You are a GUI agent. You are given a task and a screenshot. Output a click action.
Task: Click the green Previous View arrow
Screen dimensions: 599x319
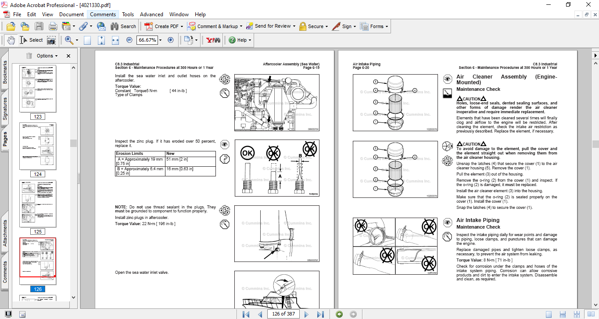(339, 314)
